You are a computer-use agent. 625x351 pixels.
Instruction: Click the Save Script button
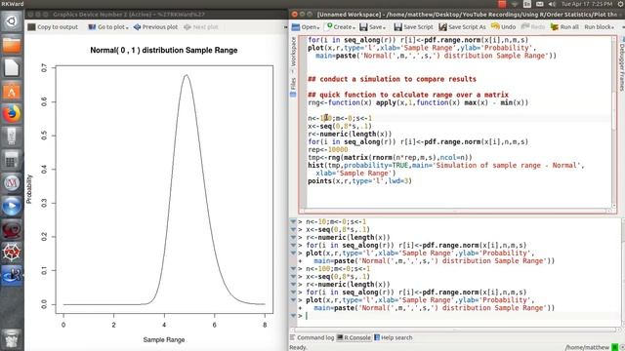(x=413, y=27)
